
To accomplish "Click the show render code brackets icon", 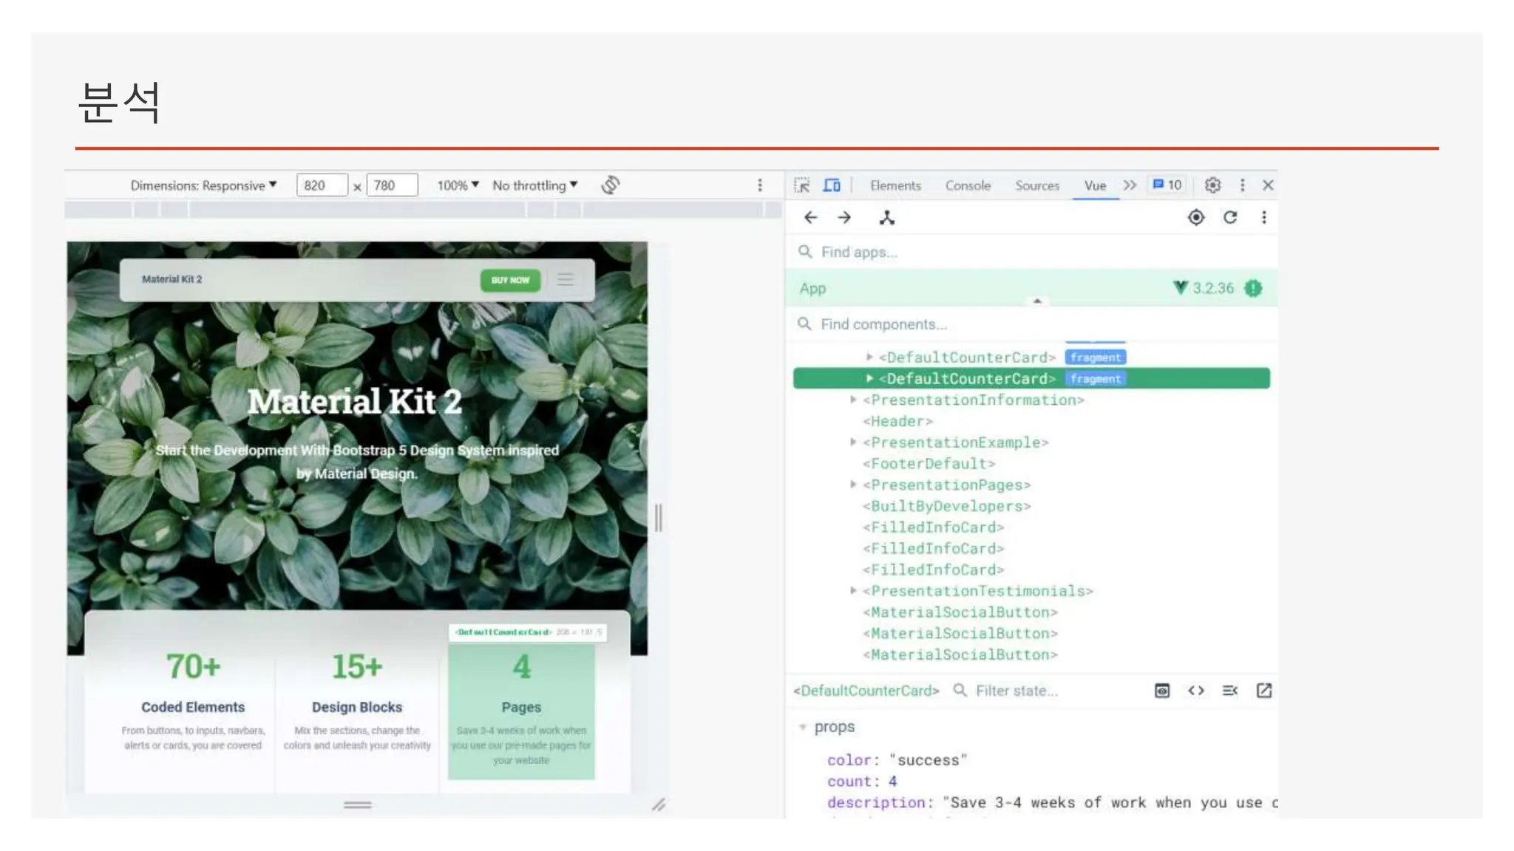I will coord(1196,691).
